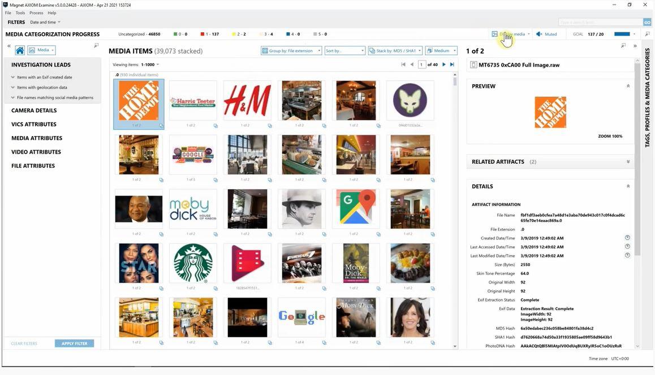Open stack icon on Starbucks thumbnail
The width and height of the screenshot is (655, 375).
[x=216, y=288]
